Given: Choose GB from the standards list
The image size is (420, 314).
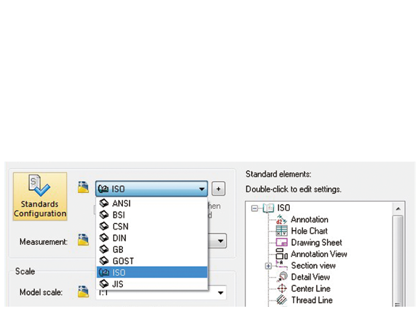Looking at the screenshot, I should pos(118,249).
